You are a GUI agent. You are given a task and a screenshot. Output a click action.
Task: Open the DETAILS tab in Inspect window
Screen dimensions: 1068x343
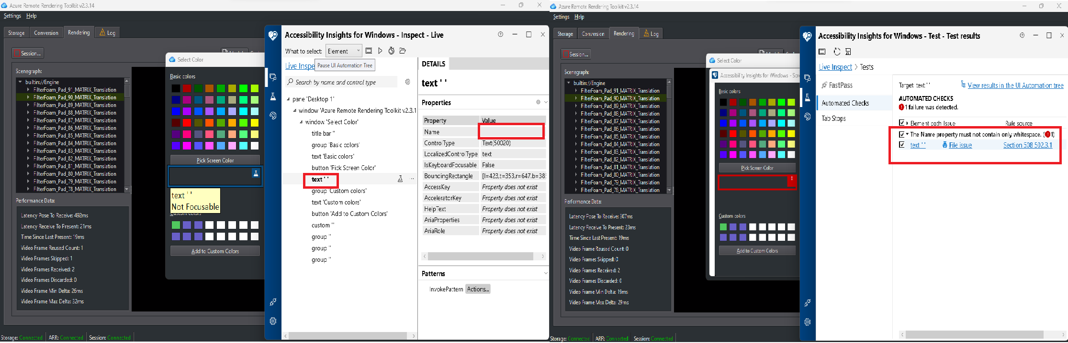[434, 64]
